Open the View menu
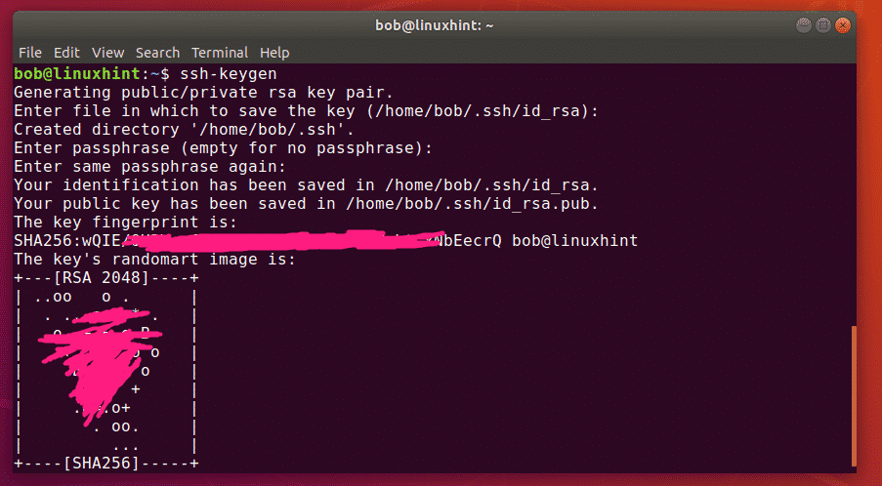This screenshot has height=486, width=882. pyautogui.click(x=107, y=52)
